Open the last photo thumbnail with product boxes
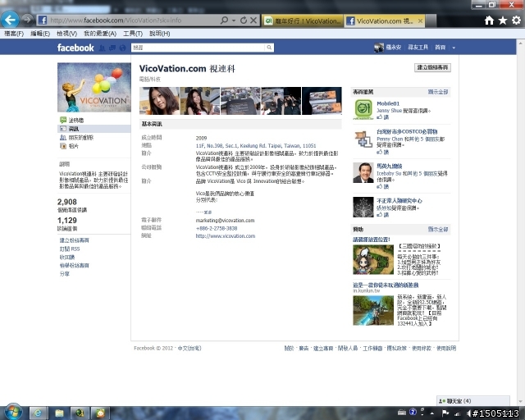The image size is (525, 420). click(322, 101)
